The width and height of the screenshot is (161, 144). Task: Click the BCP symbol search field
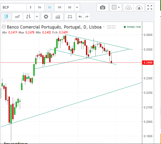pos(14,7)
